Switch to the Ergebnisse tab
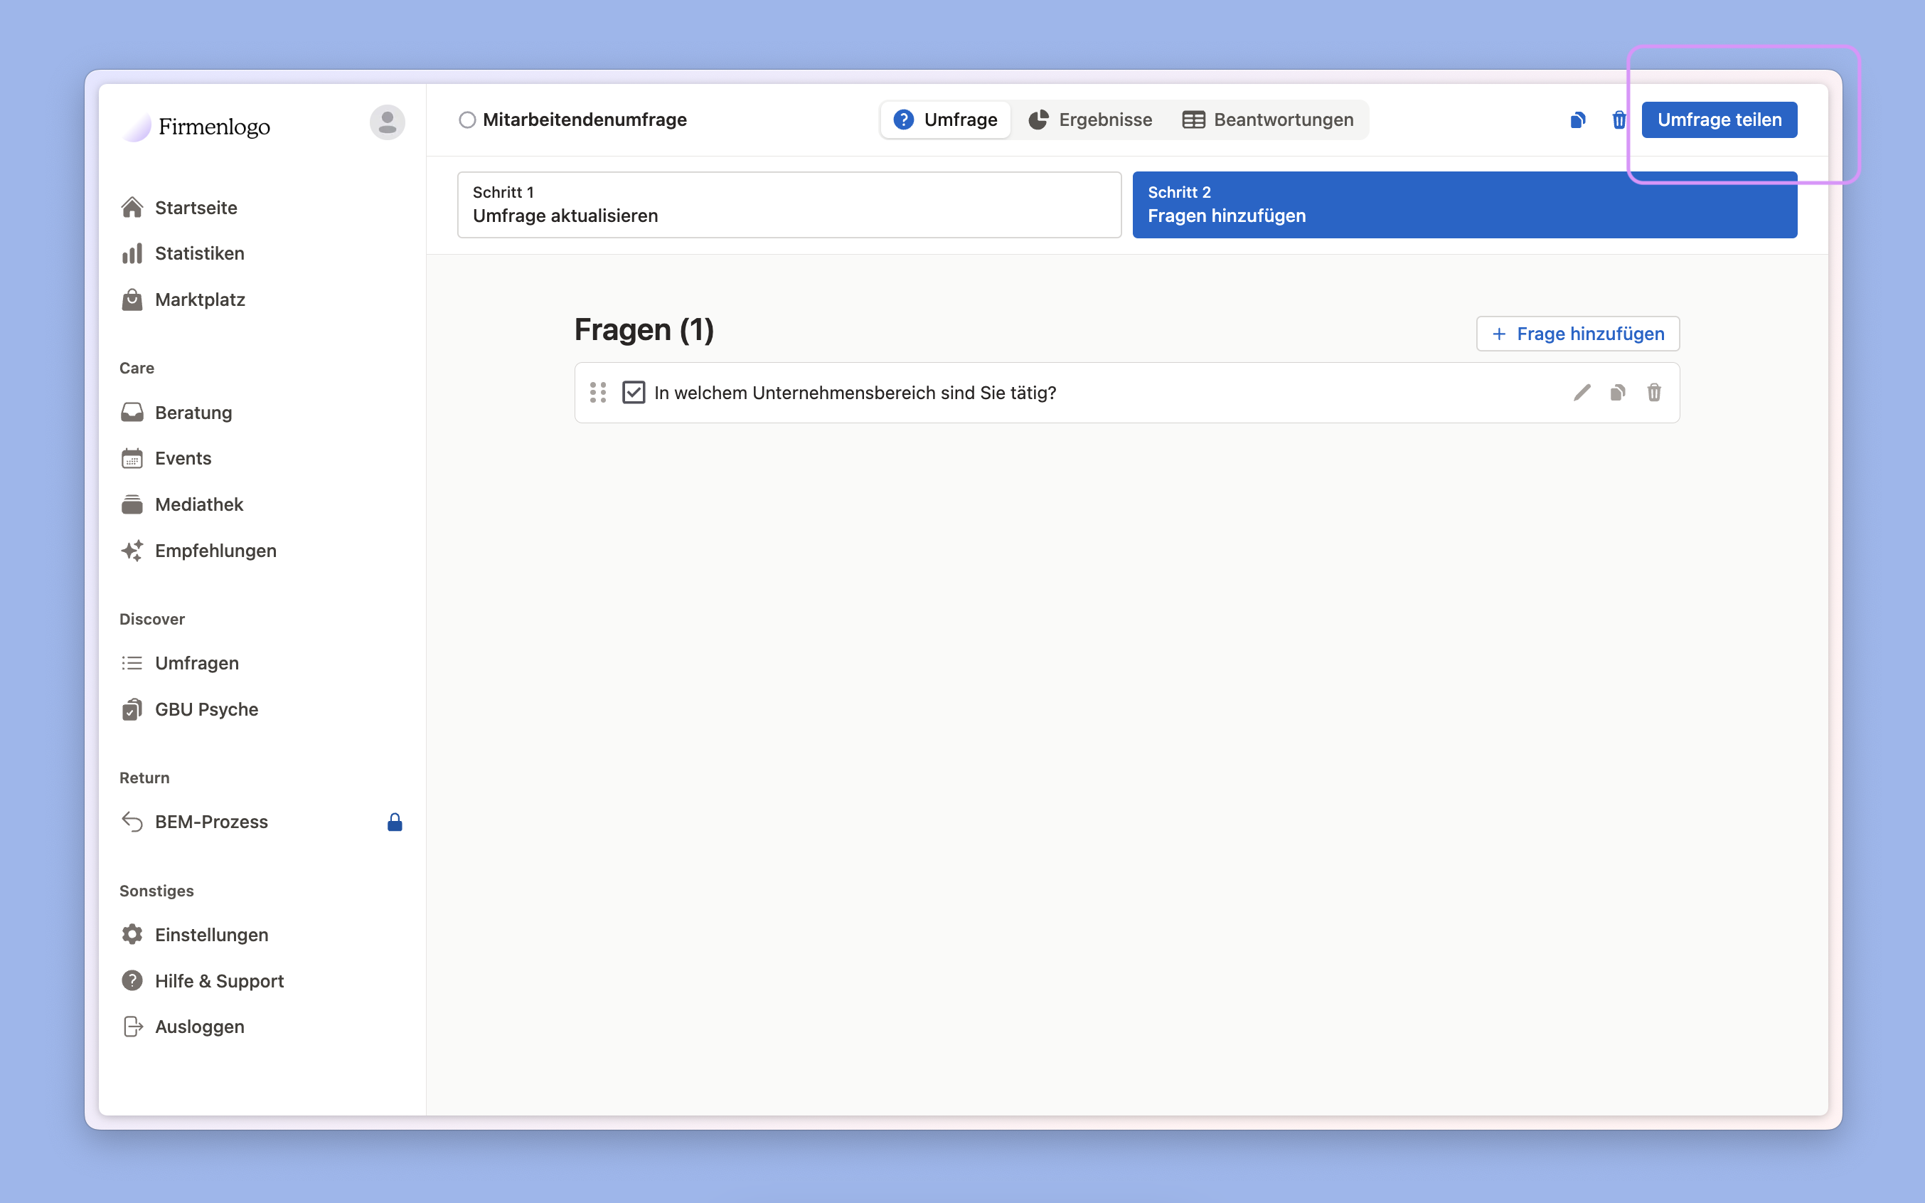Viewport: 1925px width, 1203px height. pos(1090,120)
